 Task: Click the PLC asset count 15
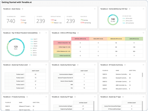pos(84,88)
